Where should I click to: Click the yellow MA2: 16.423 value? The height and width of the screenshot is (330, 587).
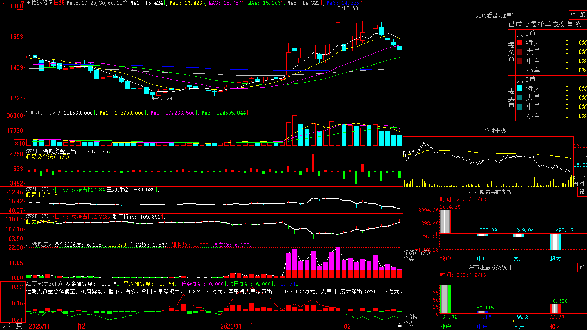click(x=187, y=3)
